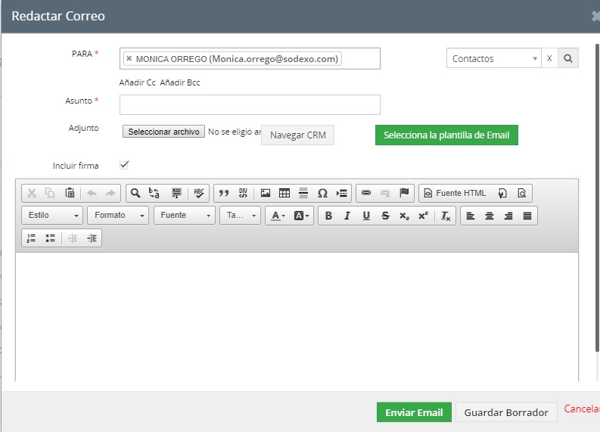This screenshot has width=600, height=432.
Task: Toggle bold formatting
Action: click(328, 216)
